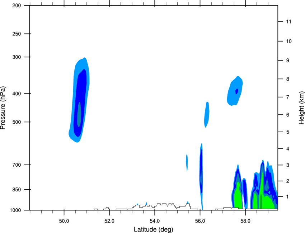Click the 'Latitude (deg)' axis title
305x233 pixels.
click(153, 229)
